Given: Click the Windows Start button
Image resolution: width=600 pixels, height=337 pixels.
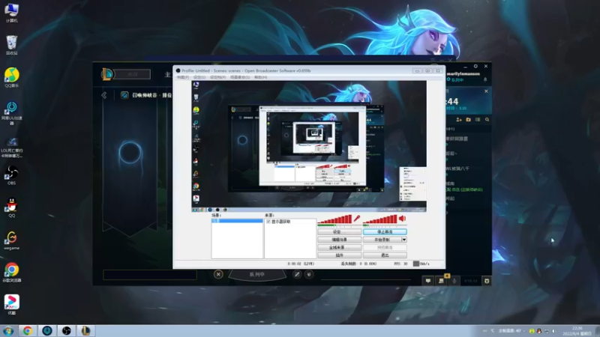Looking at the screenshot, I should point(8,331).
